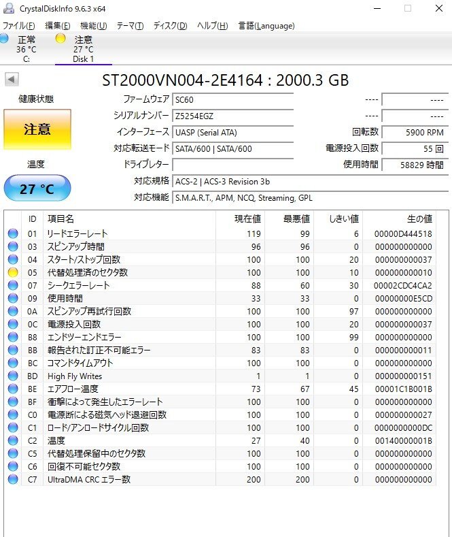Click status orb for attribute 03 スピンアップ時間
Image resolution: width=452 pixels, height=537 pixels.
point(13,246)
